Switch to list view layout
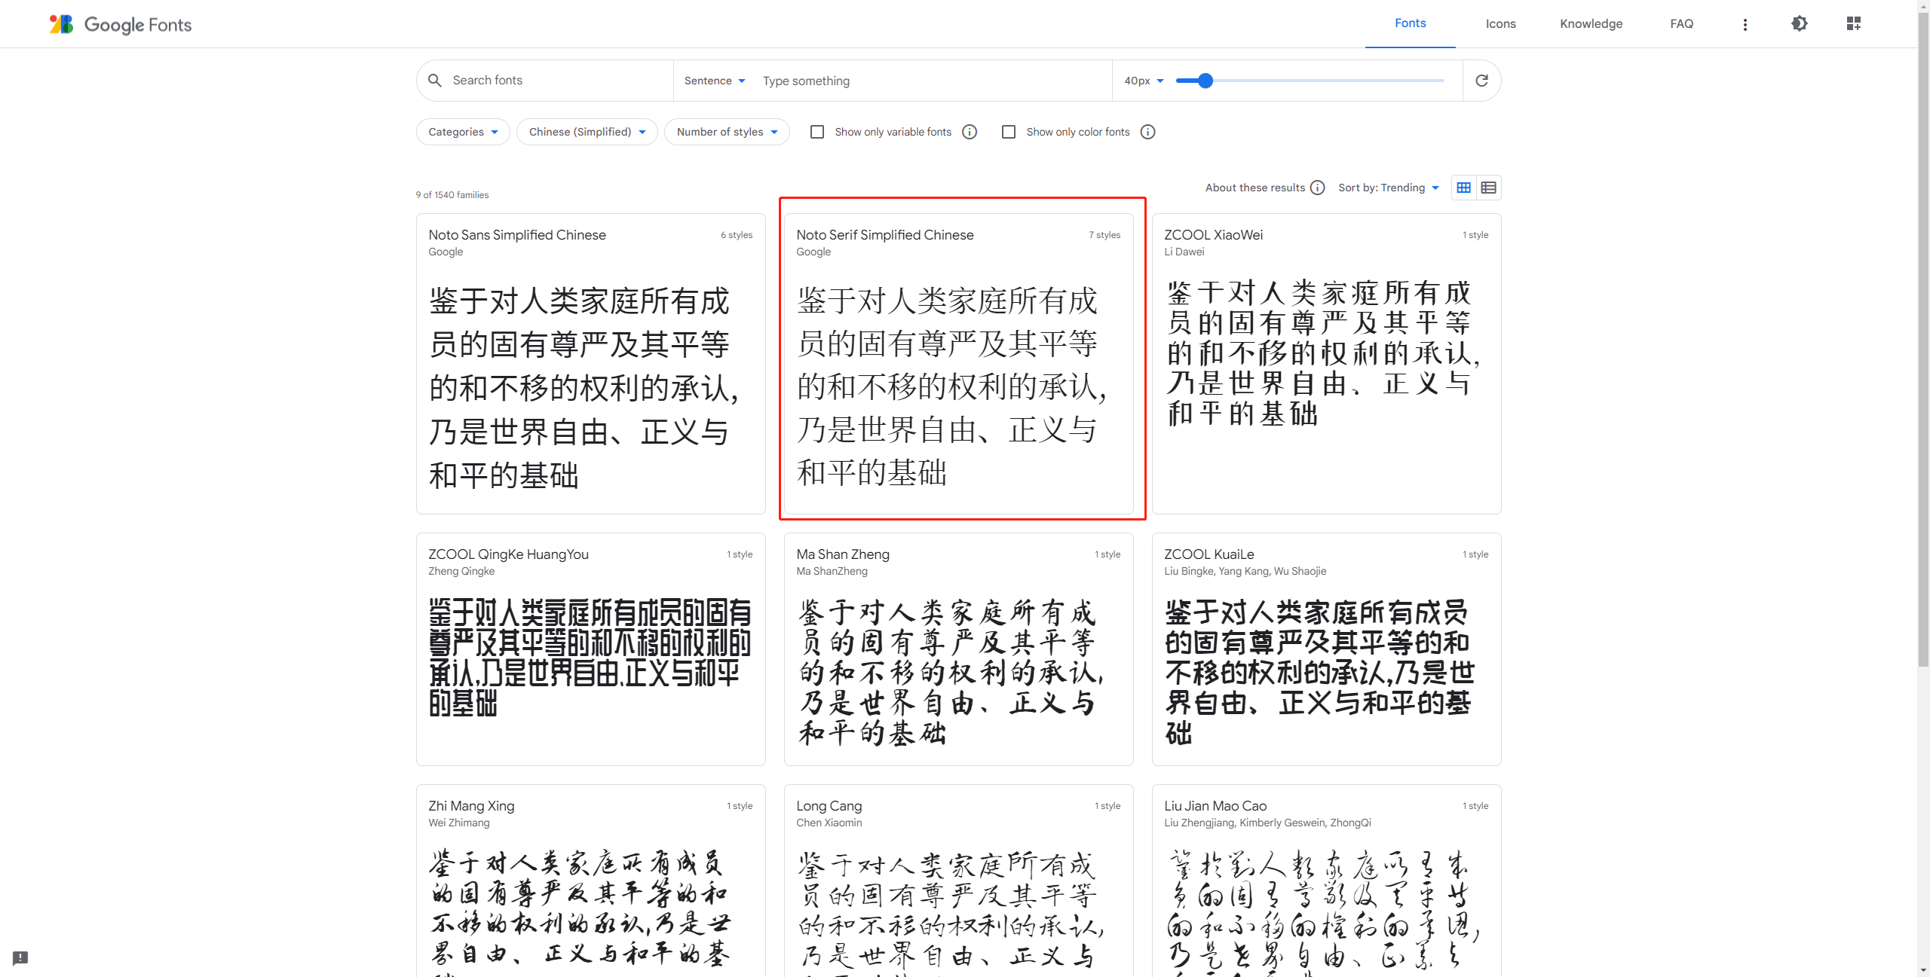The height and width of the screenshot is (977, 1930). (1488, 188)
